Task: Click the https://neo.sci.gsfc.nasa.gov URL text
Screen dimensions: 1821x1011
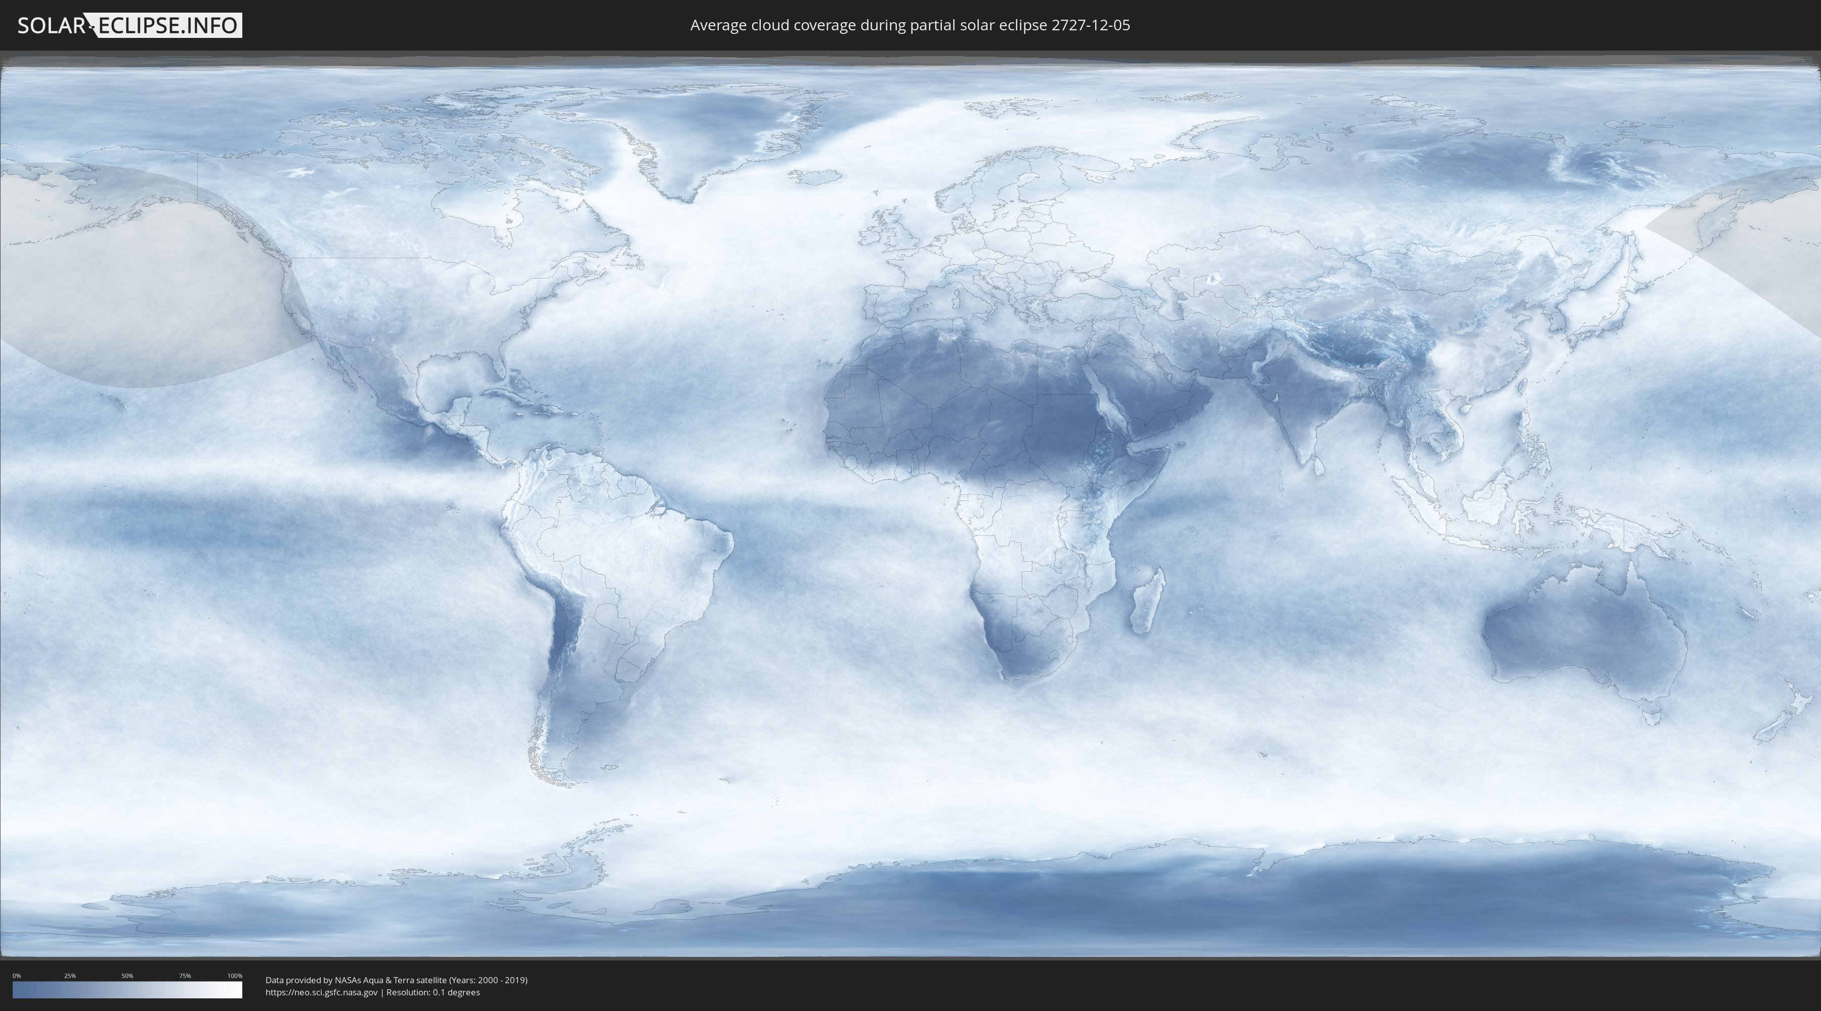Action: click(322, 992)
